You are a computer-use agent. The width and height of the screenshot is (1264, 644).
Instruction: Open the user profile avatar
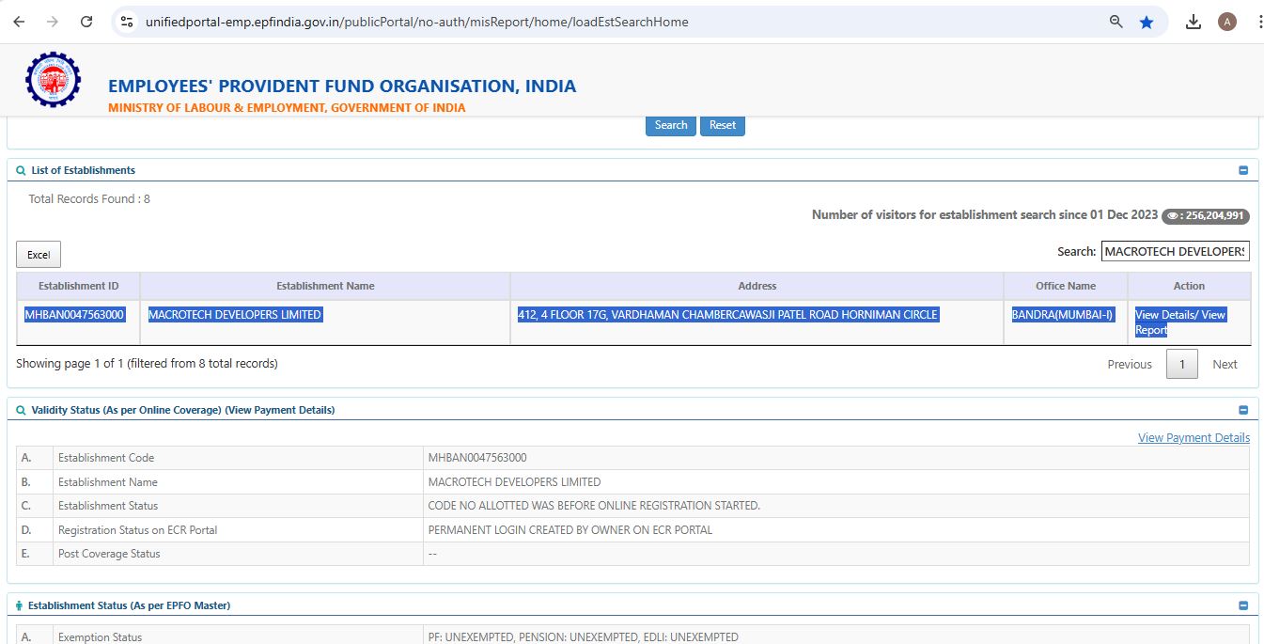click(1226, 22)
